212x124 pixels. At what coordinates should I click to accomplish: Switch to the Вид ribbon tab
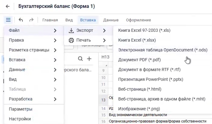point(69,20)
